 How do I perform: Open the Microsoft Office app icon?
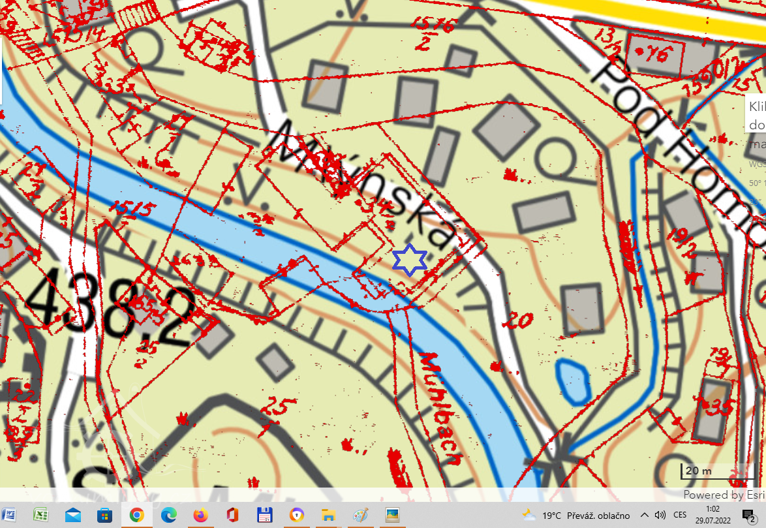click(233, 515)
